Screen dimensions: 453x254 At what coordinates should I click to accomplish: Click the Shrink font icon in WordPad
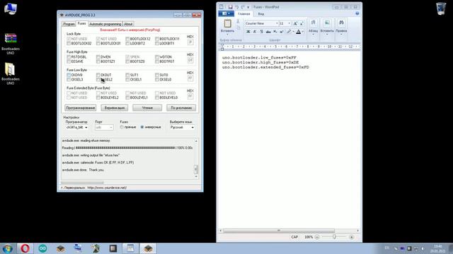click(302, 23)
